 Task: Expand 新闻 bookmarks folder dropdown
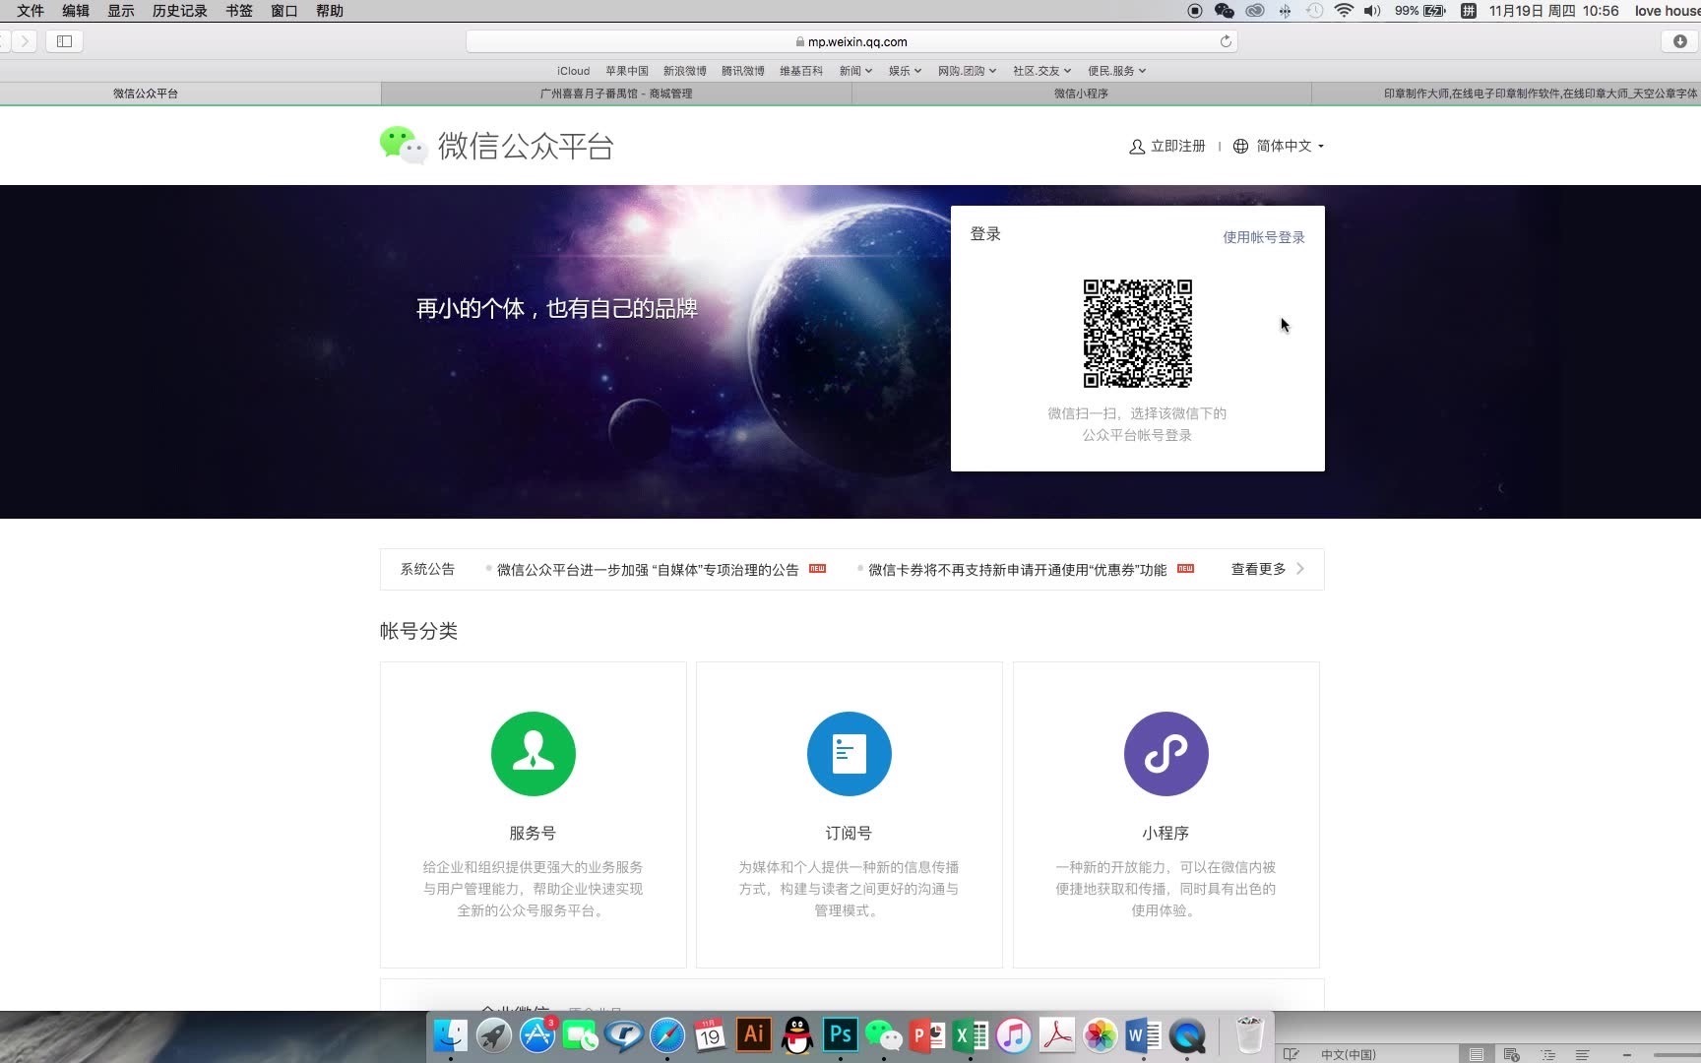855,71
